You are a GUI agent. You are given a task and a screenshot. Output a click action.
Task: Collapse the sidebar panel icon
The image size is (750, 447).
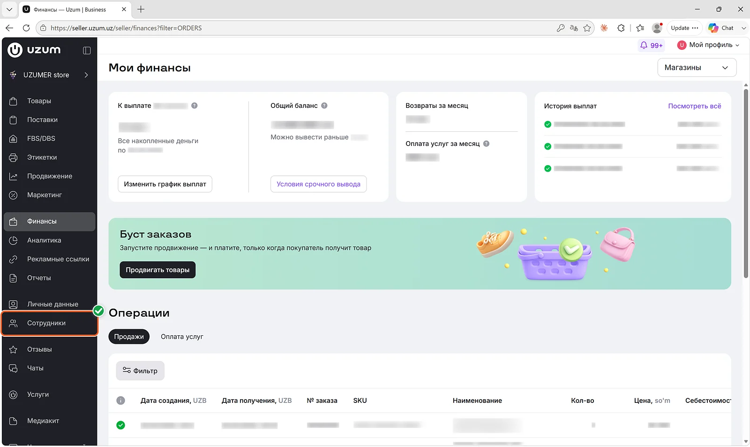pos(87,50)
